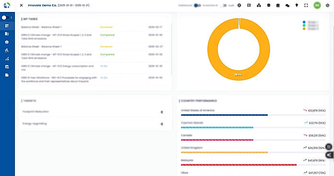Click the To Do status of Energy consumption task

coord(104,66)
